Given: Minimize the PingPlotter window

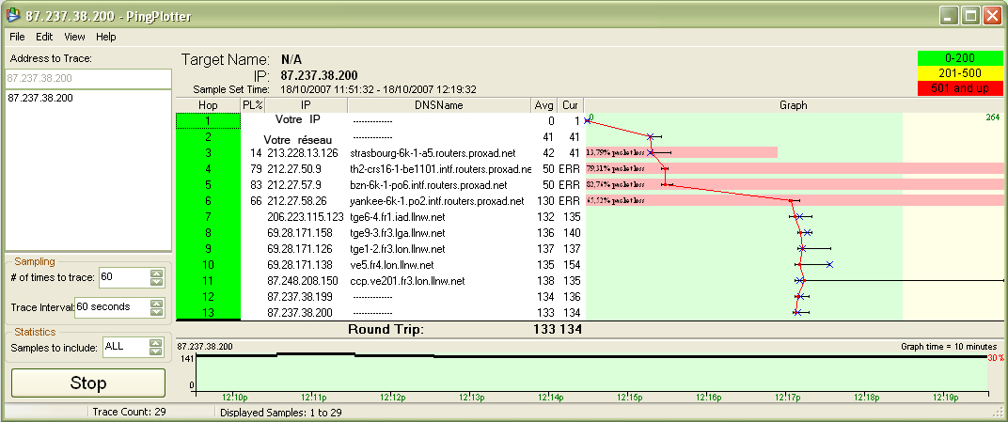Looking at the screenshot, I should (949, 15).
